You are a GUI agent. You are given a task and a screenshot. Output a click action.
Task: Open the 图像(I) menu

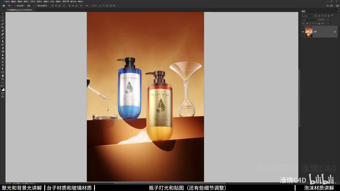(20, 1)
